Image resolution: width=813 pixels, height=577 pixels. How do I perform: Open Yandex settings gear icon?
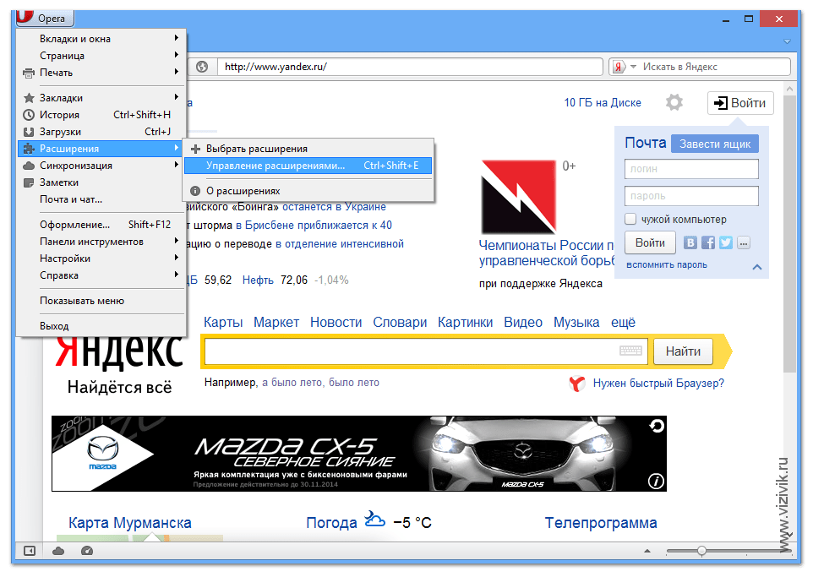coord(674,102)
